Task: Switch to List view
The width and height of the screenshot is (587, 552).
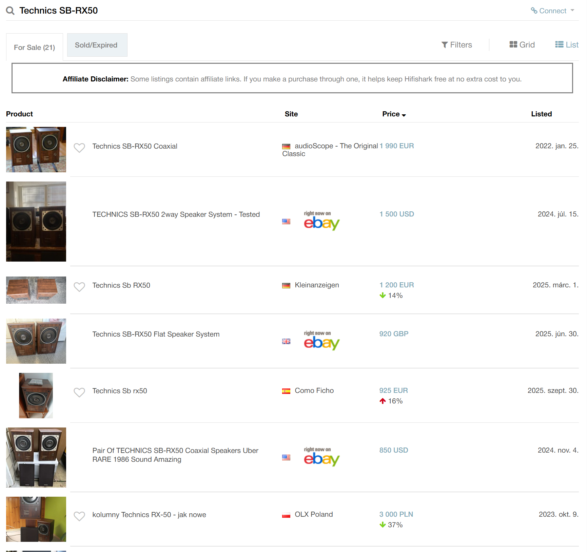Action: (567, 45)
